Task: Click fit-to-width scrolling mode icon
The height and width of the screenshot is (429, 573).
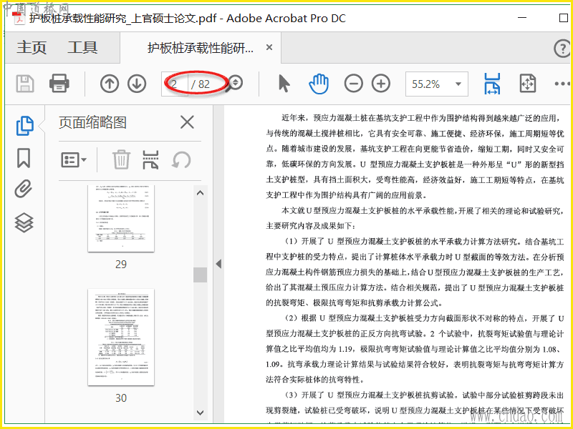Action: click(x=492, y=84)
